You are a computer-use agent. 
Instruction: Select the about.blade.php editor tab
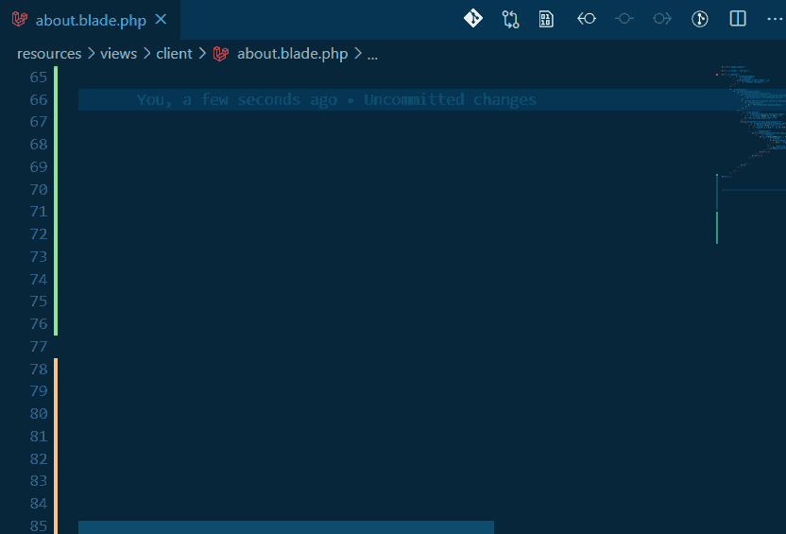pyautogui.click(x=91, y=20)
